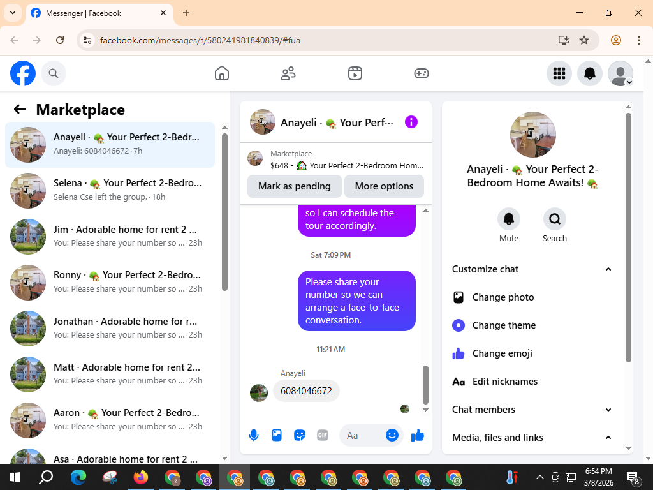Open the Reels video icon

355,73
